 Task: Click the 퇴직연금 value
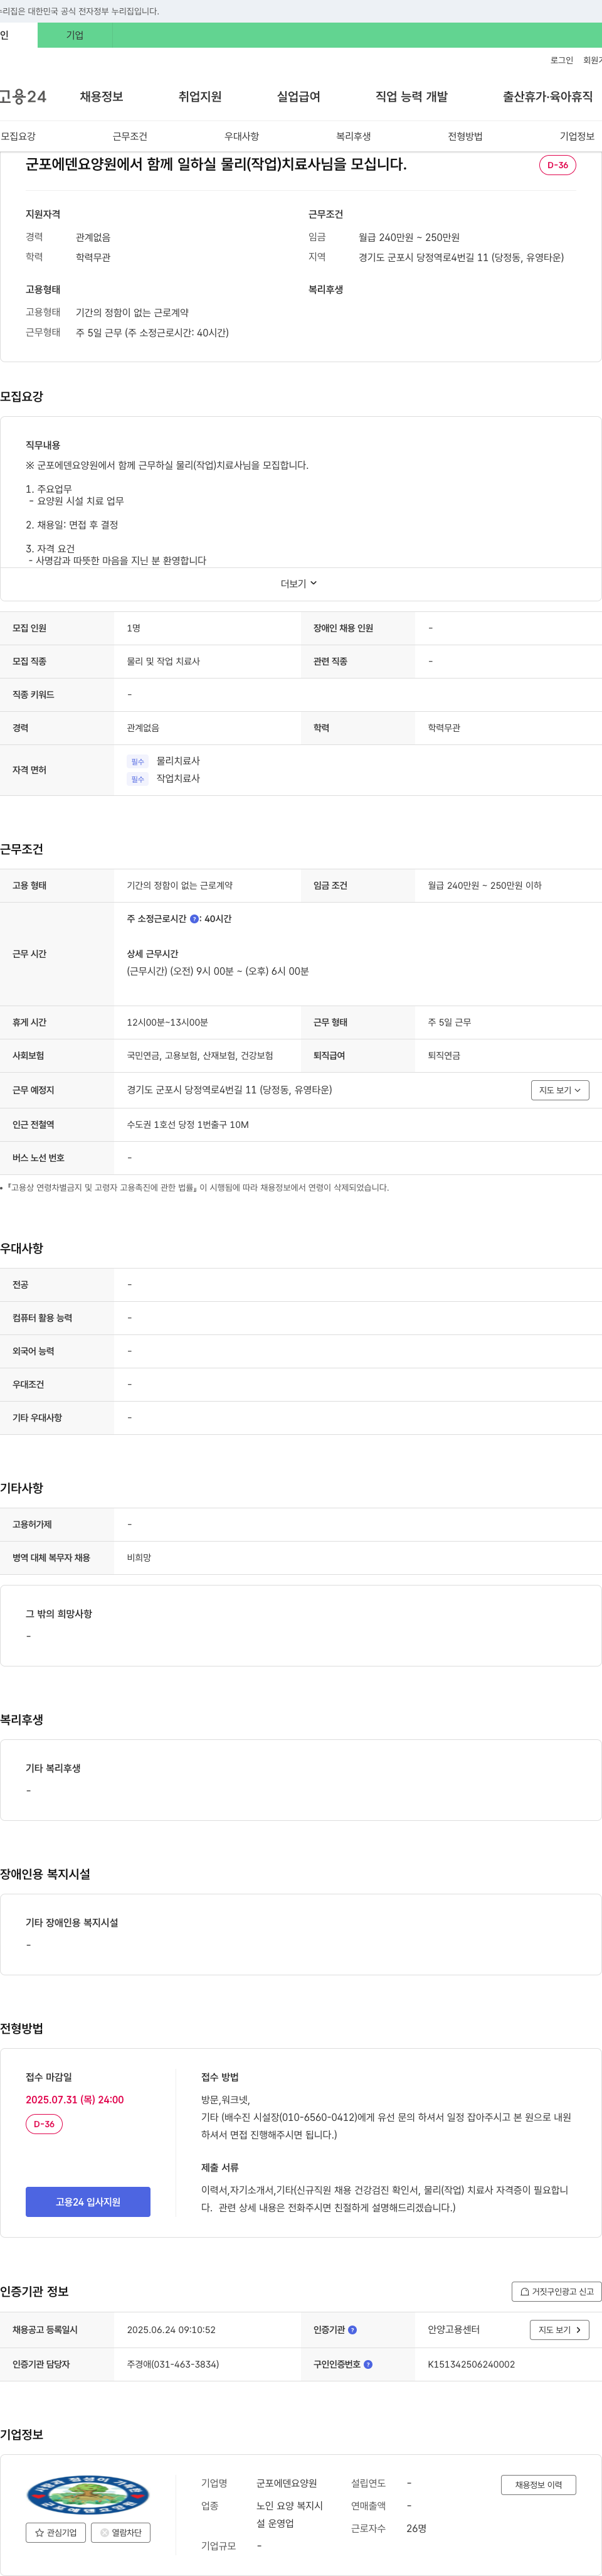(x=443, y=1056)
